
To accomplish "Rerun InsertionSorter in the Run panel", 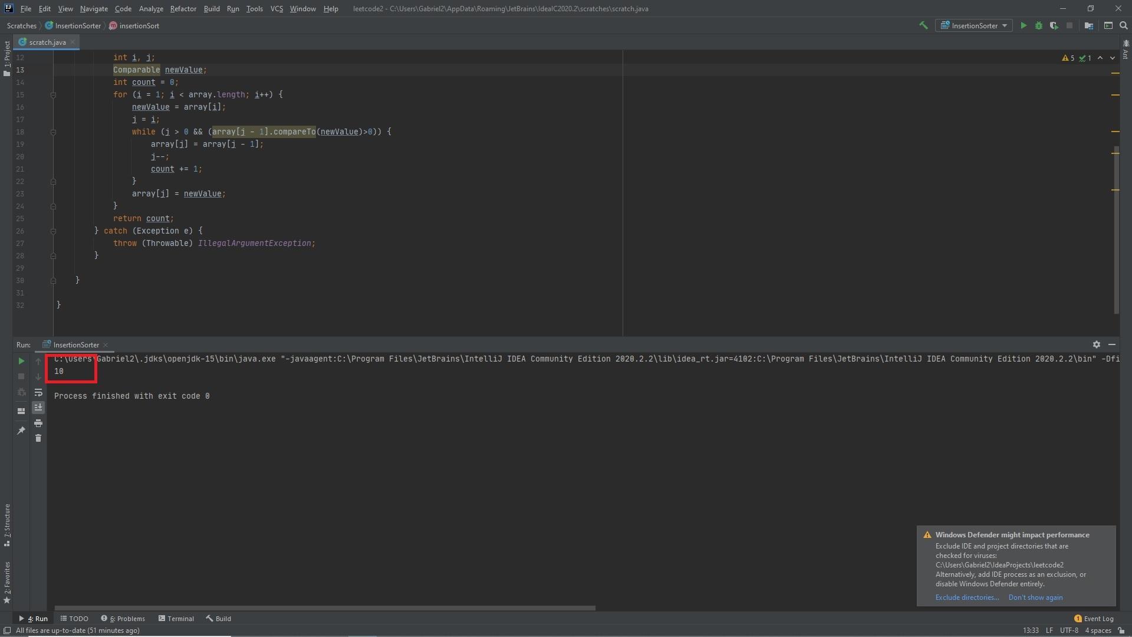I will 21,361.
